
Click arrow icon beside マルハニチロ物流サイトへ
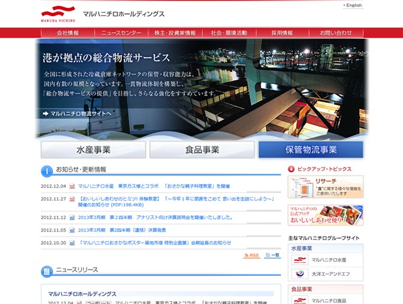(46, 114)
